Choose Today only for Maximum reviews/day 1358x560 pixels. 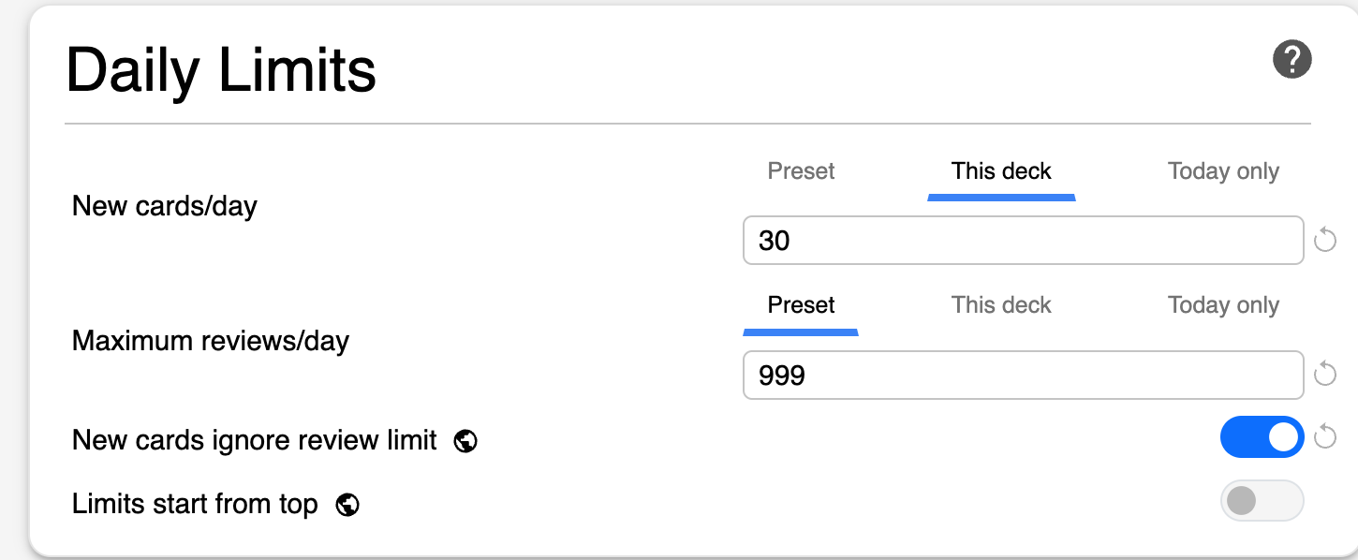click(1223, 305)
